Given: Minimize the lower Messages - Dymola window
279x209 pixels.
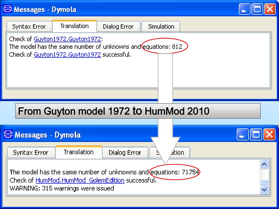Looking at the screenshot, I should pyautogui.click(x=242, y=134).
